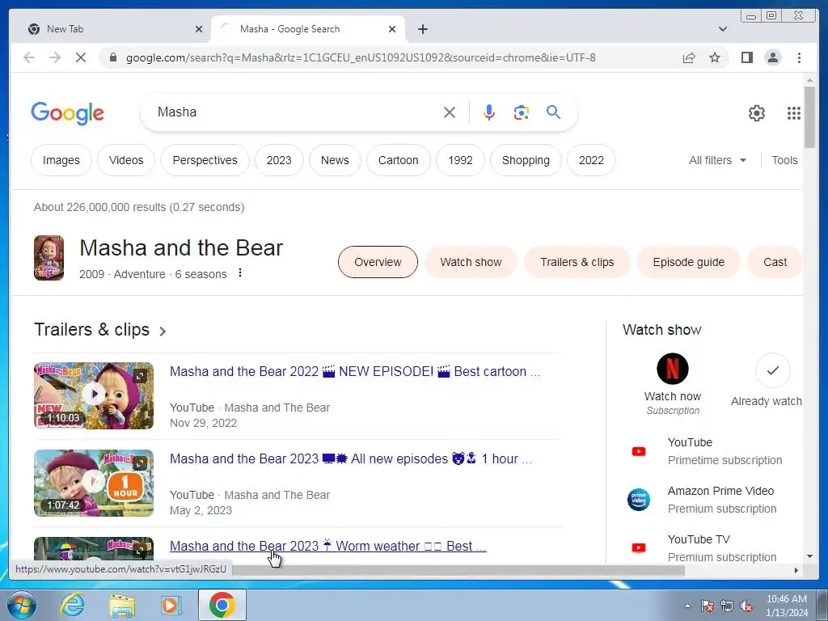This screenshot has height=621, width=828.
Task: Open the Episode guide pill
Action: pyautogui.click(x=689, y=262)
